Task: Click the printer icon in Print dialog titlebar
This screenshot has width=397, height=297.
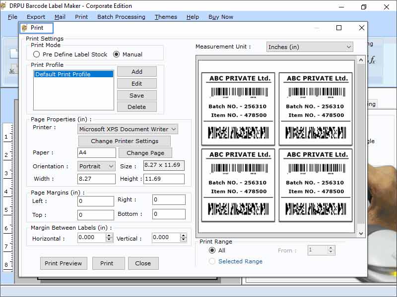Action: tap(24, 28)
